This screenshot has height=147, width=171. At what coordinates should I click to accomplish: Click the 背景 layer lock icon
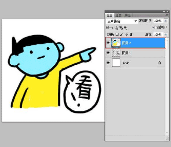point(160,63)
